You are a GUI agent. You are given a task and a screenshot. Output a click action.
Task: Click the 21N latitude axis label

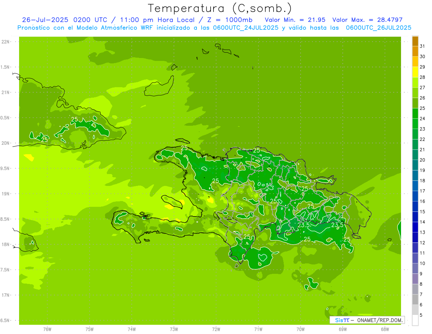[x=6, y=92]
